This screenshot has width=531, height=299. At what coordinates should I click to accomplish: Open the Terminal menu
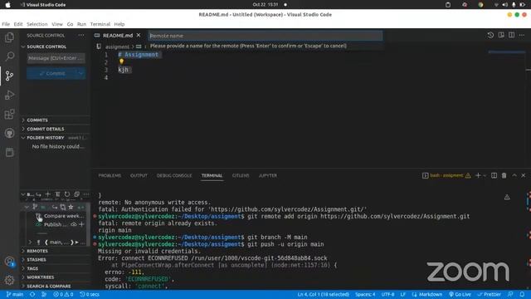100,24
